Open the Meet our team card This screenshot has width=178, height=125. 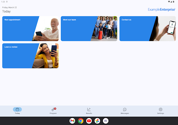(89, 28)
